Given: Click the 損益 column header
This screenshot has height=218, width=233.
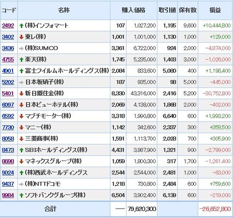Looking at the screenshot, I should coord(215,10).
